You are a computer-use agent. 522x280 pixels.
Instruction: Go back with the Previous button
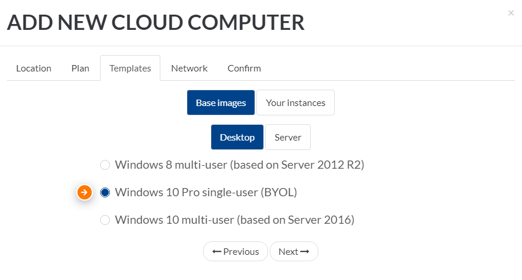tap(235, 251)
